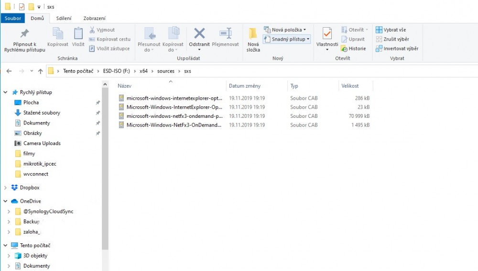Open the Snadný přístup dropdown

(x=287, y=39)
